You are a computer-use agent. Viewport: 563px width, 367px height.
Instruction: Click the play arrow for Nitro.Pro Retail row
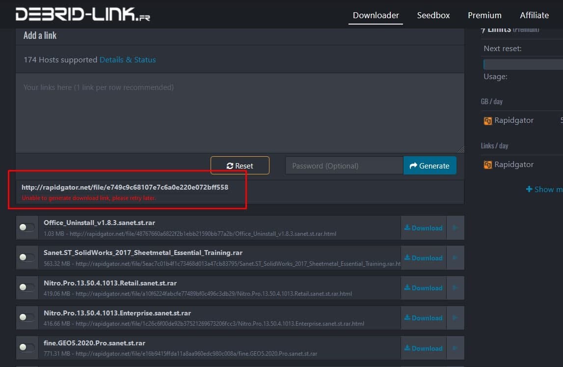456,288
